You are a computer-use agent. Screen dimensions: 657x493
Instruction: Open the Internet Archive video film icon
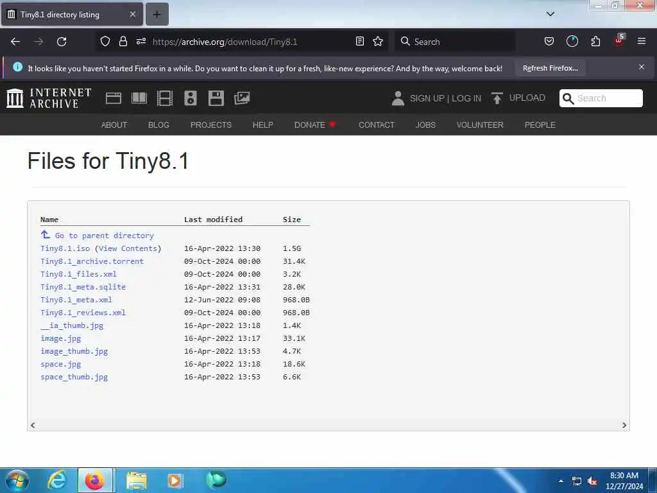[165, 98]
